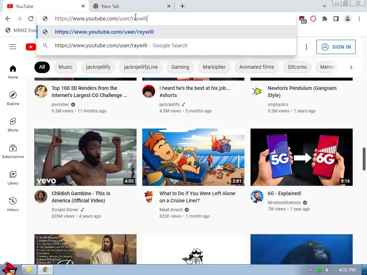Switch to the YouTube browser tab
Image resolution: width=367 pixels, height=275 pixels.
[46, 6]
